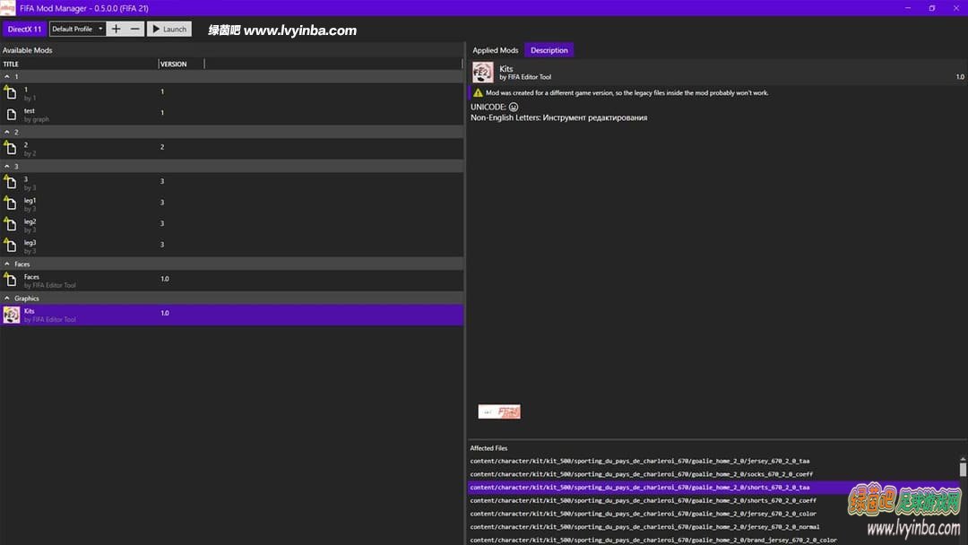This screenshot has height=545, width=968.
Task: Select the shorts_670_2_0_coeff affected file
Action: [643, 500]
